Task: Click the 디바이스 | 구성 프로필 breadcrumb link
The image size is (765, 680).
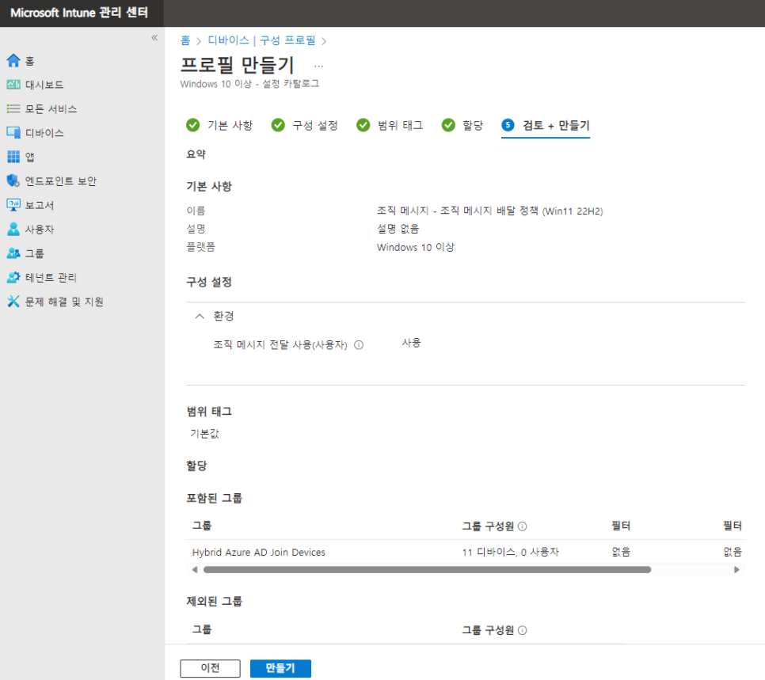Action: pos(262,40)
